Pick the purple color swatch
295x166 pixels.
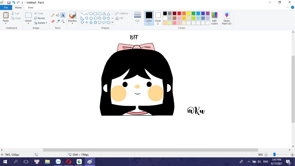(x=208, y=13)
